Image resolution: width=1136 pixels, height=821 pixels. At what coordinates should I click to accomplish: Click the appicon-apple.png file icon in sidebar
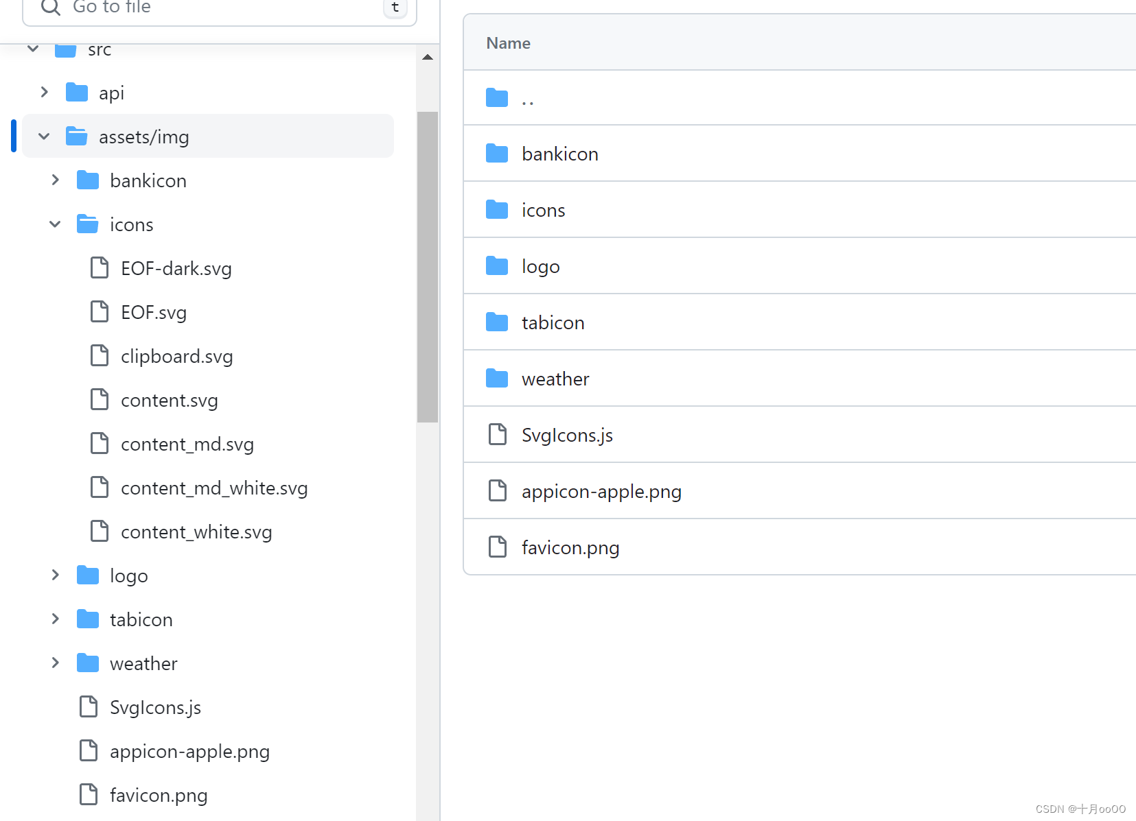89,750
